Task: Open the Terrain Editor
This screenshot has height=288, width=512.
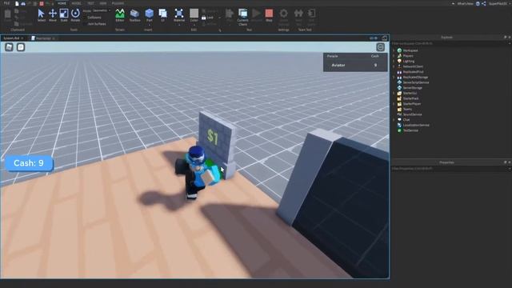Action: tap(120, 15)
